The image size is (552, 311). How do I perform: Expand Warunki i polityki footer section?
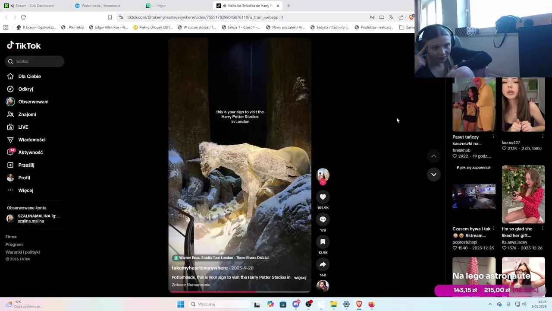tap(22, 252)
